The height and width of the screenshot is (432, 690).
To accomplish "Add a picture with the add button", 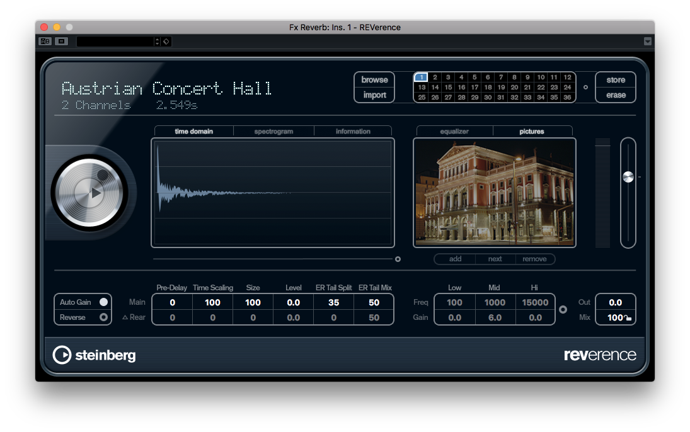I will click(x=455, y=259).
